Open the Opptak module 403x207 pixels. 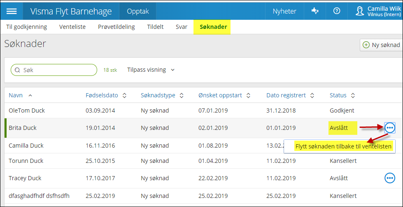[x=138, y=11]
